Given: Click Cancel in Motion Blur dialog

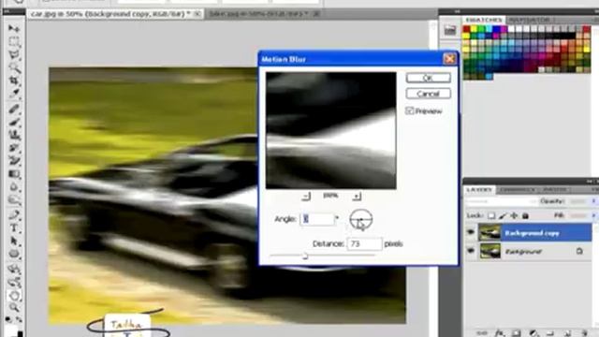Looking at the screenshot, I should (x=429, y=94).
